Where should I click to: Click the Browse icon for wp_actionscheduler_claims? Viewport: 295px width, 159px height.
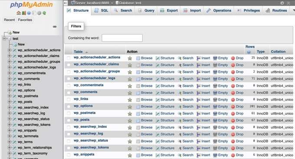(x=138, y=65)
